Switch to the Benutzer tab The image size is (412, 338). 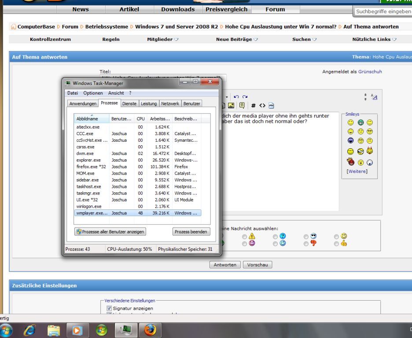(x=192, y=103)
